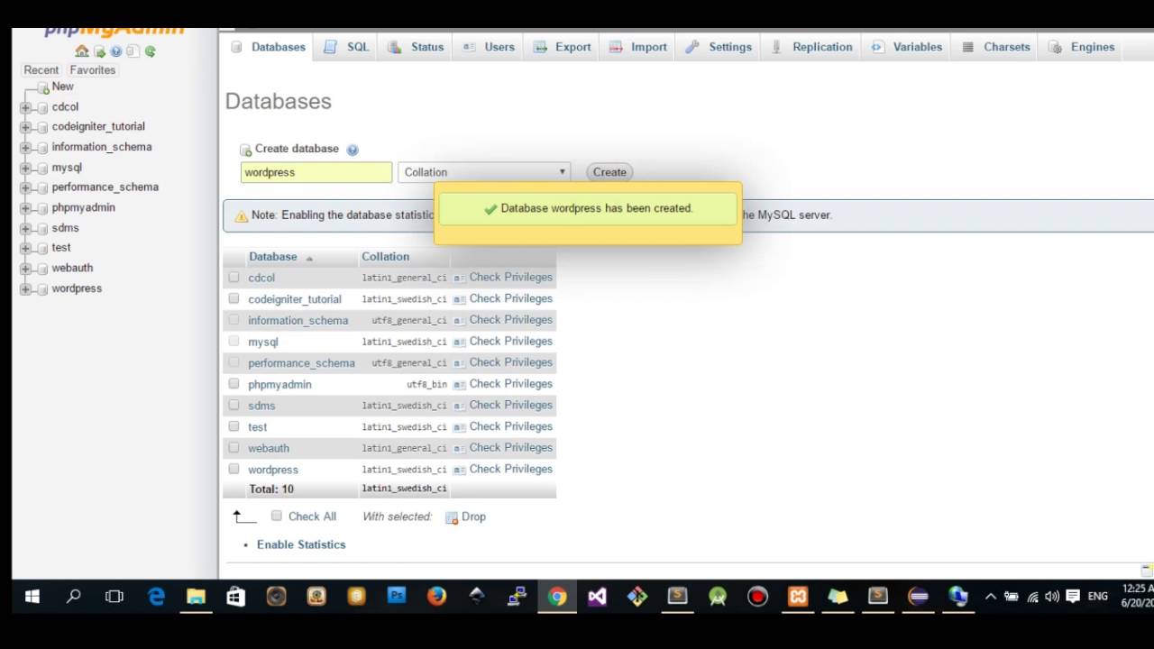Open the Variables tab
This screenshot has height=649, width=1154.
[907, 47]
